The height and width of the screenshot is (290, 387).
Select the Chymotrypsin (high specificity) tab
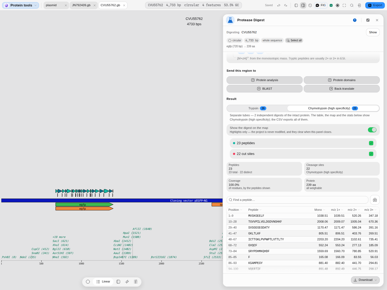coord(333,108)
